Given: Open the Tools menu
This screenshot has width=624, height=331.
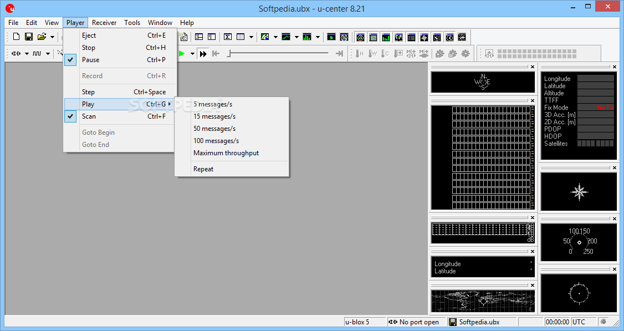Looking at the screenshot, I should (132, 23).
